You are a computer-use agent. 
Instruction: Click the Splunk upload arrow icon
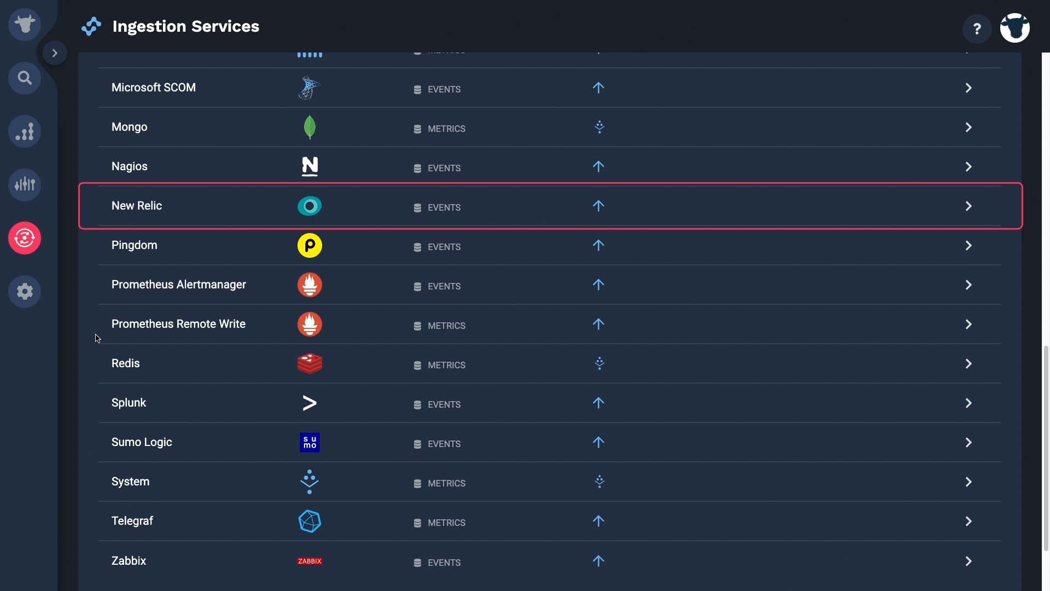(x=598, y=403)
